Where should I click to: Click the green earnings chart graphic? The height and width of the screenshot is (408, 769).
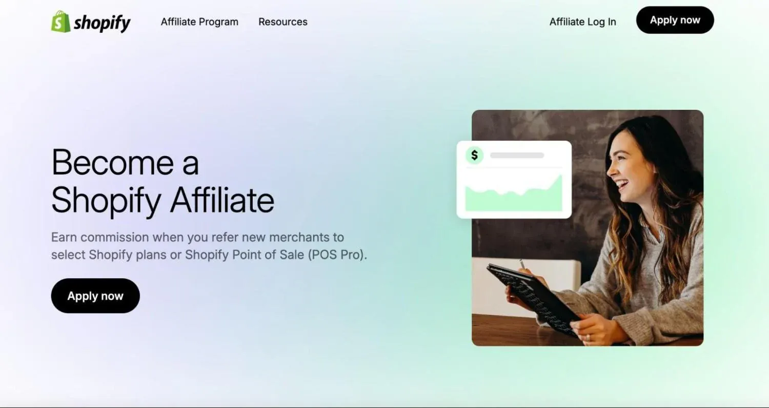[514, 193]
